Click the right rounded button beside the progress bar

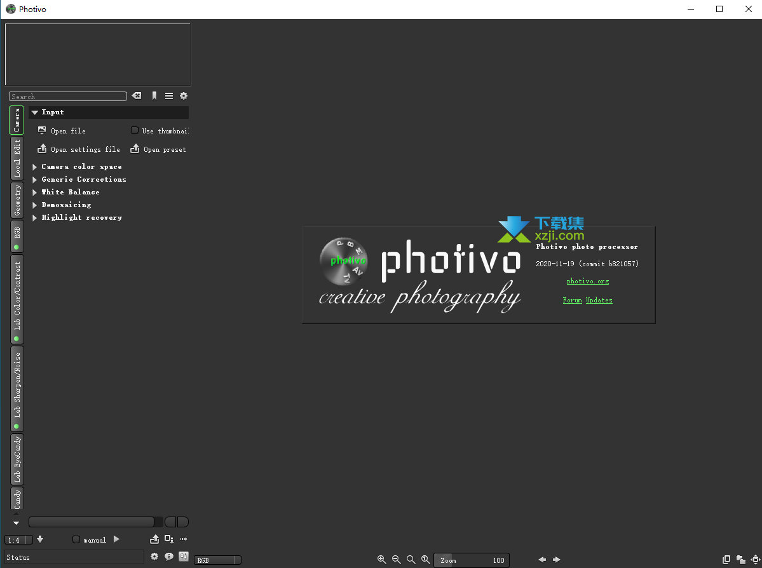coord(183,522)
